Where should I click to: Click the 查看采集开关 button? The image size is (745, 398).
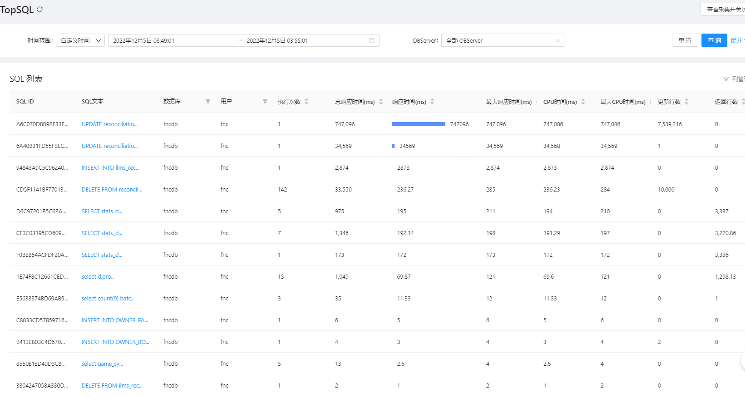pyautogui.click(x=724, y=10)
